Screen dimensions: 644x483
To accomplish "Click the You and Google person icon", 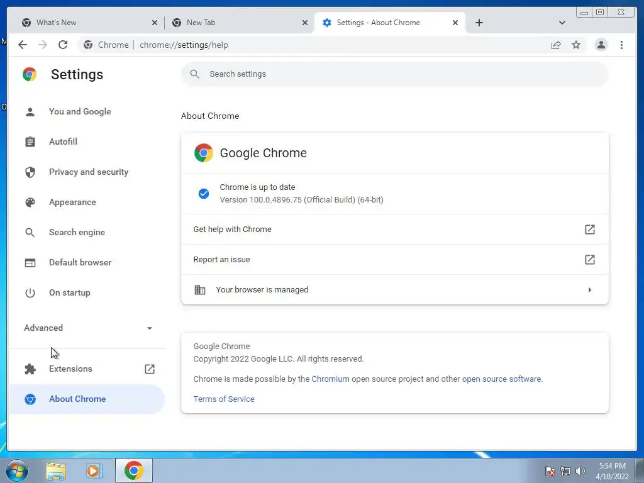I will point(30,112).
